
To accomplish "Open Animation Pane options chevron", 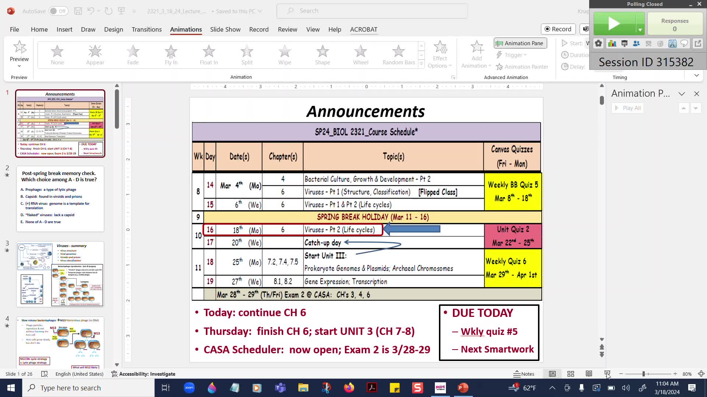I will click(682, 94).
